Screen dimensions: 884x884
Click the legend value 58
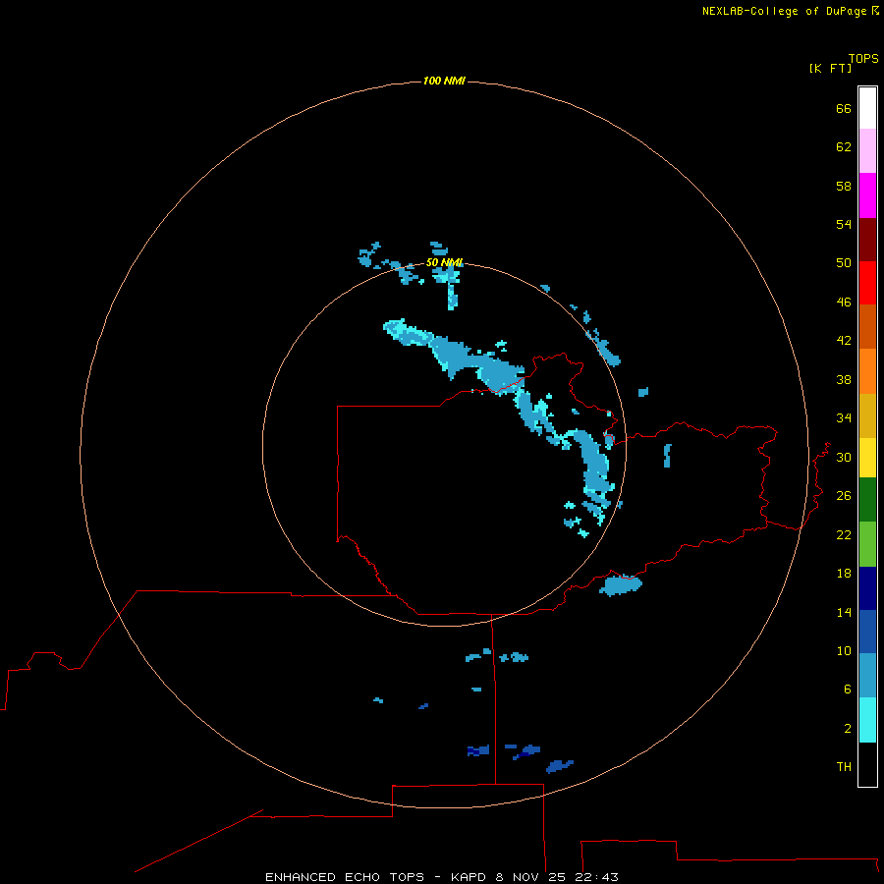point(844,186)
